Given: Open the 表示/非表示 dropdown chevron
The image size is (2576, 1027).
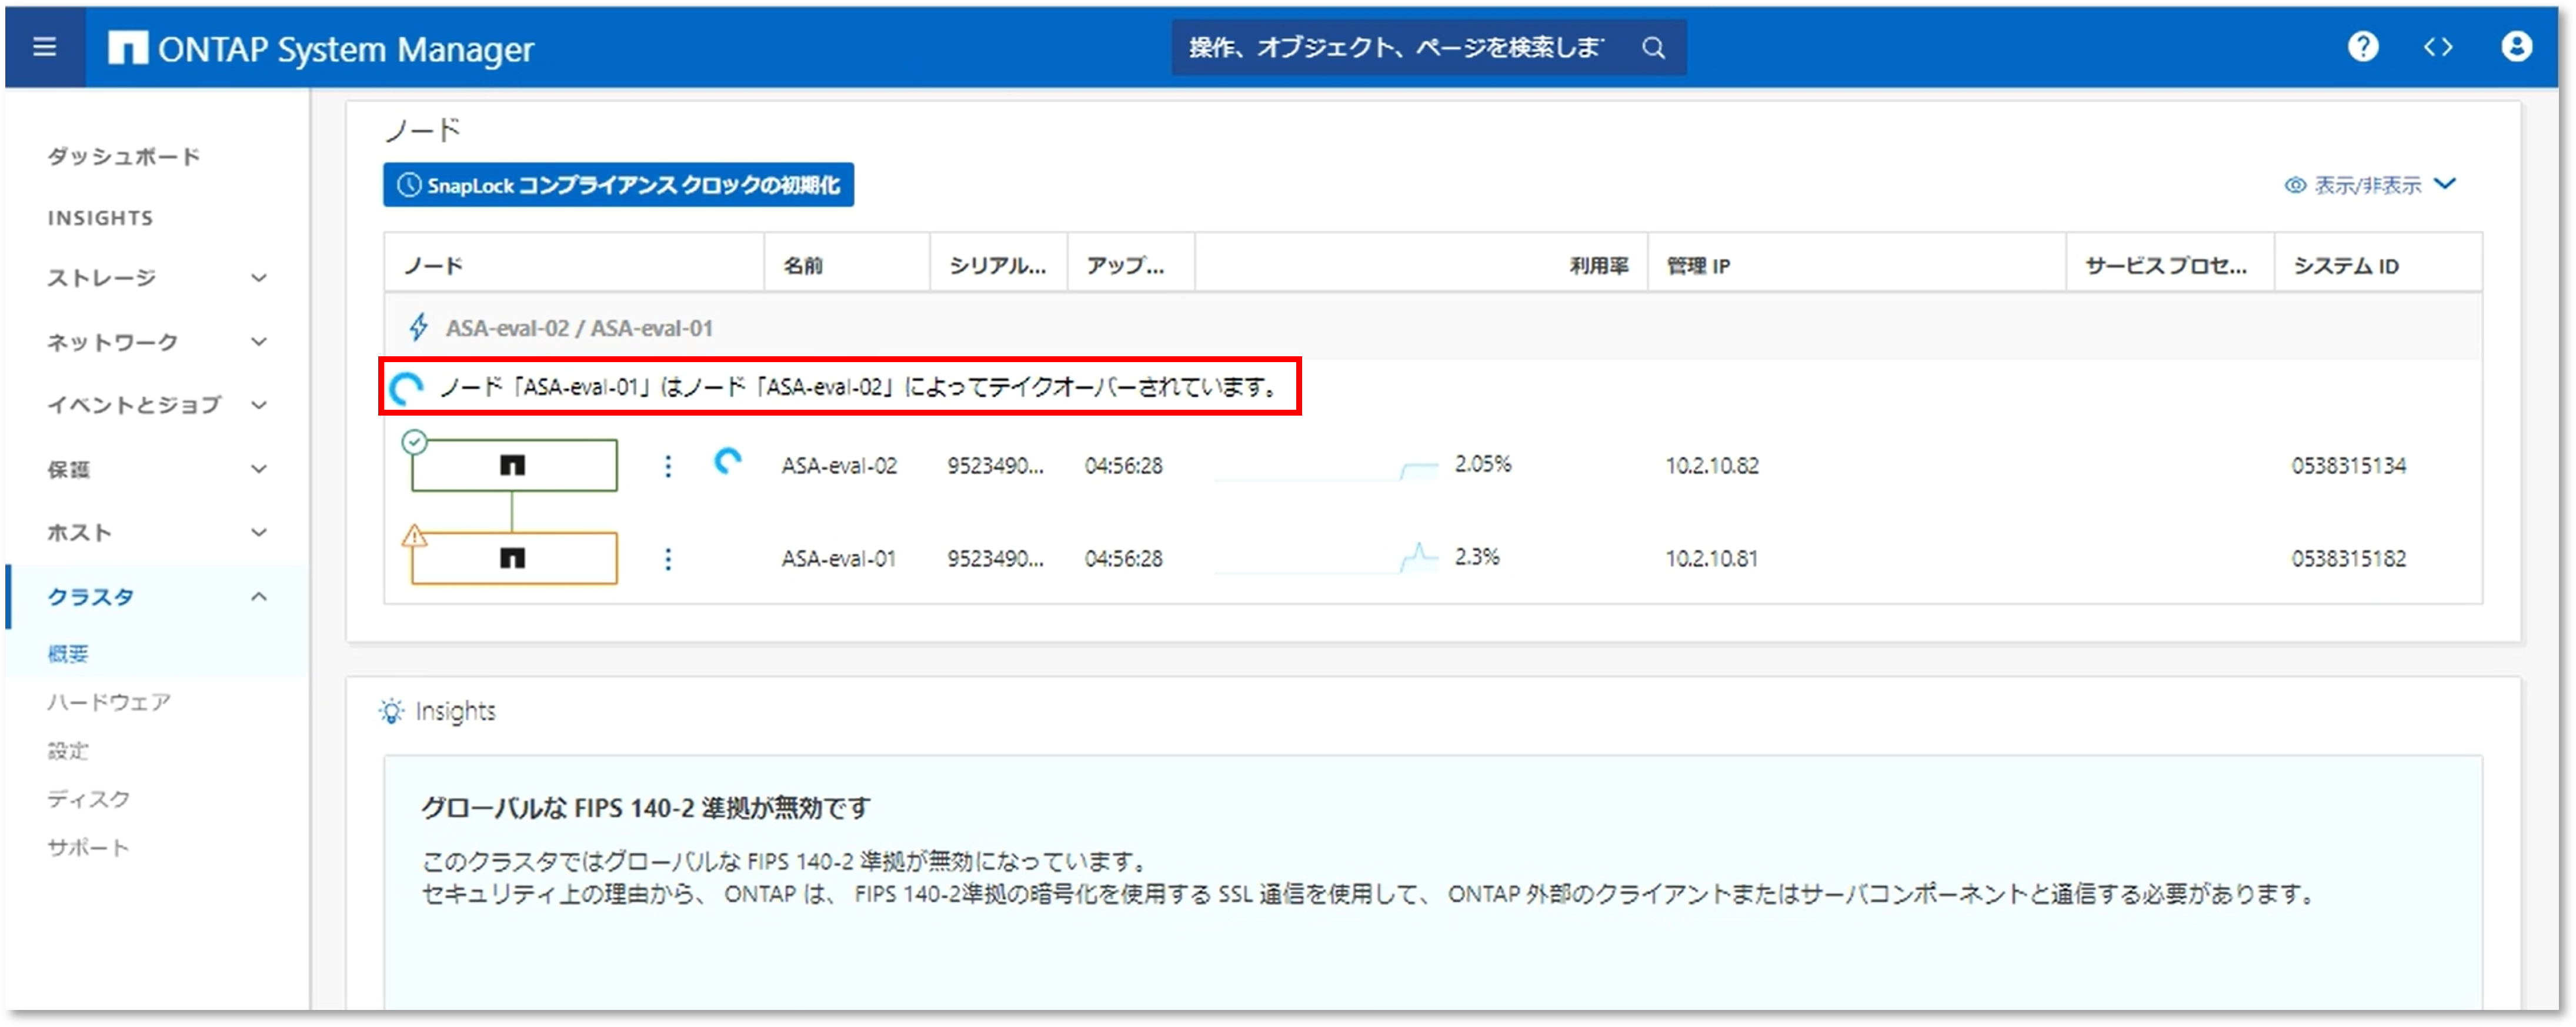Looking at the screenshot, I should (2445, 184).
